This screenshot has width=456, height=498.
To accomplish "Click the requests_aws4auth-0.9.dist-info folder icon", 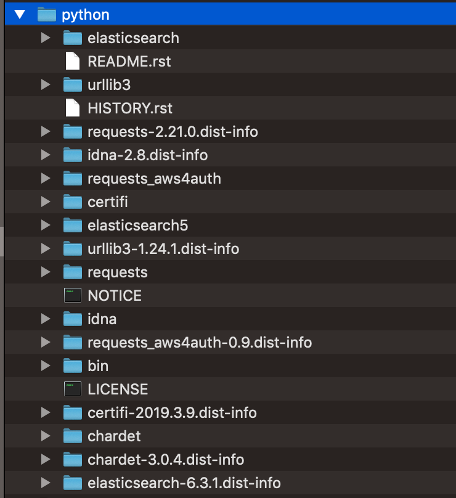I will click(x=73, y=343).
